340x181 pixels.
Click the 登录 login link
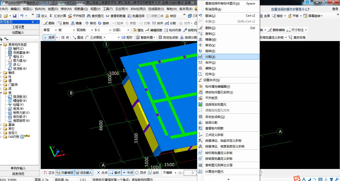[335, 9]
